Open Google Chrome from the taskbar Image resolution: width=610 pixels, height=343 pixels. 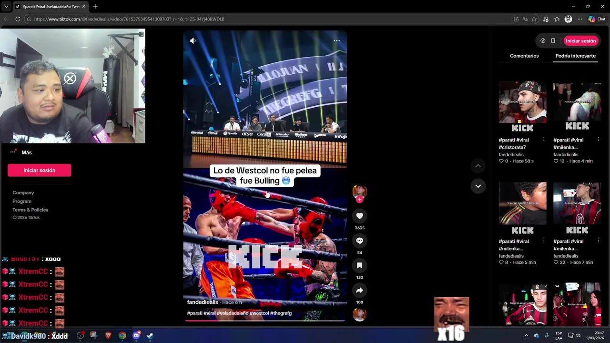[122, 335]
